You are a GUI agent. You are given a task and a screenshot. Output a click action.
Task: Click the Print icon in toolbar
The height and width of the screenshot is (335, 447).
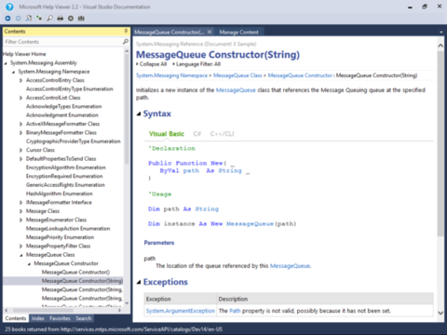(61, 19)
